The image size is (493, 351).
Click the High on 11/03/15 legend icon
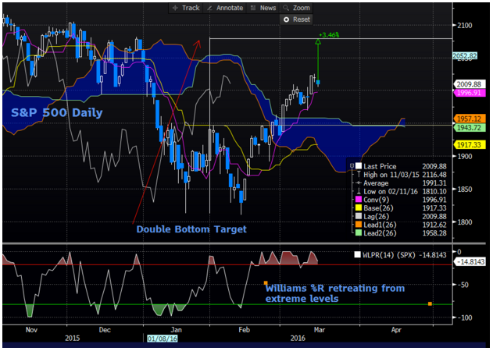coord(359,175)
